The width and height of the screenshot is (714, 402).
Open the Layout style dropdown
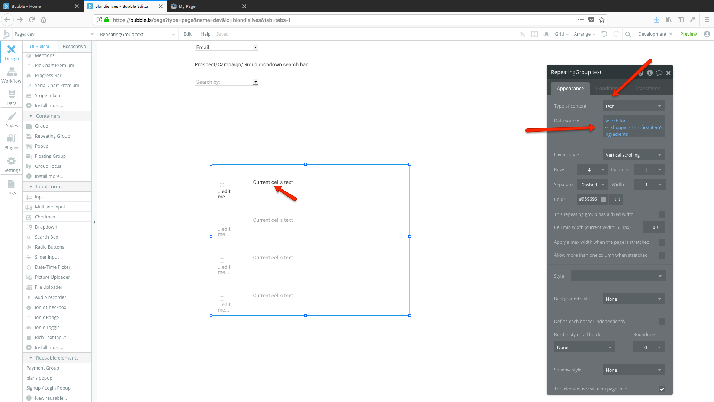coord(633,155)
